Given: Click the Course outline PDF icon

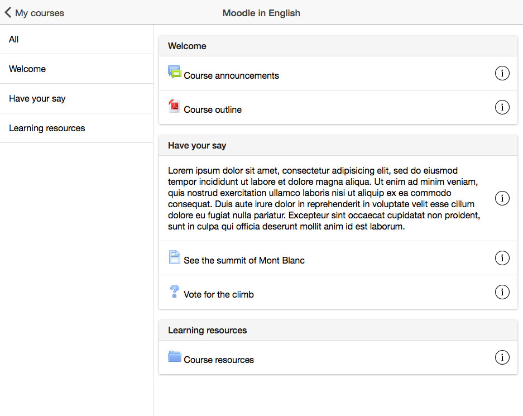Looking at the screenshot, I should (174, 106).
